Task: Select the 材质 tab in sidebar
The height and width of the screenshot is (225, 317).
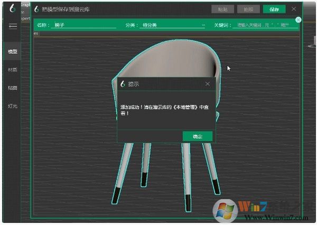Action: click(12, 70)
